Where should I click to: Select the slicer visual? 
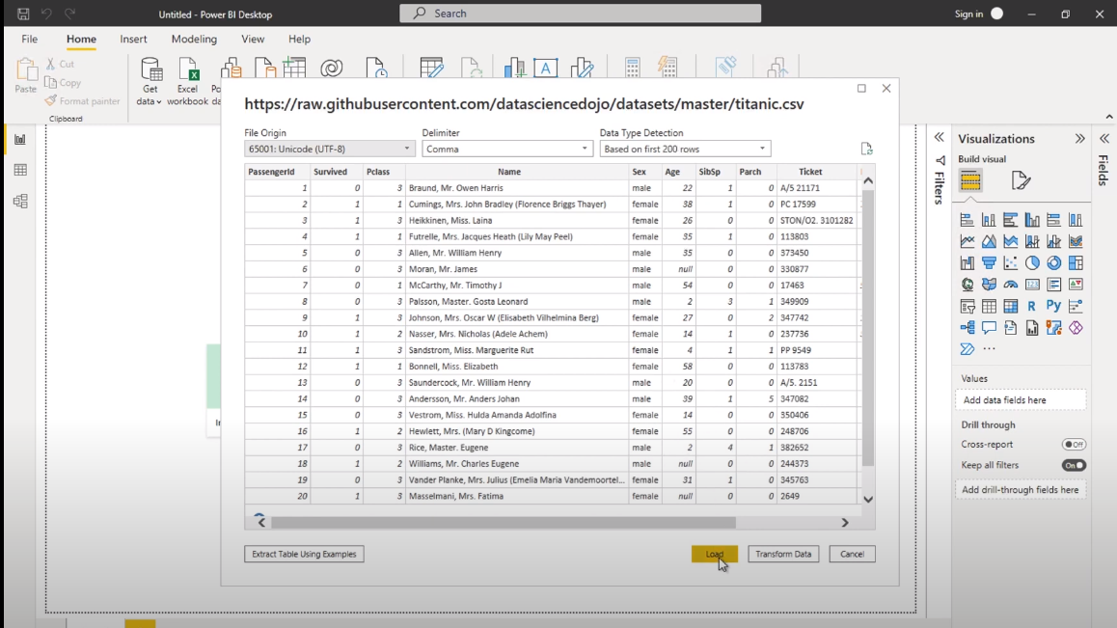click(967, 307)
